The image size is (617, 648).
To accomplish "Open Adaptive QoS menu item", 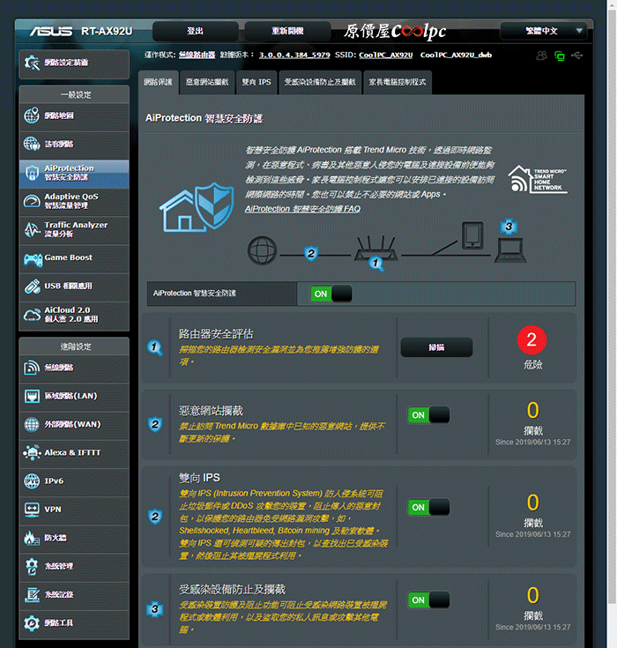I will click(74, 201).
